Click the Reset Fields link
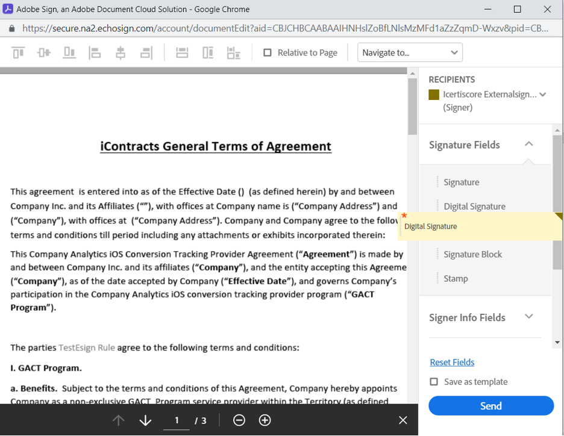 (452, 362)
